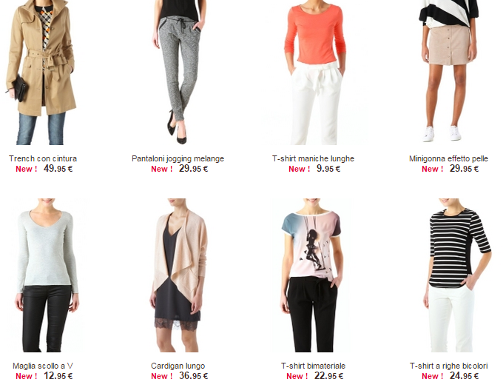Open the Cardigan lungo title link

[x=178, y=366]
